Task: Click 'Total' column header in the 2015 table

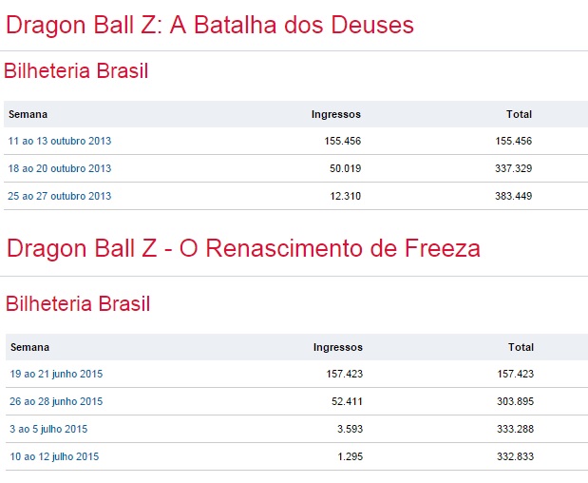Action: tap(521, 347)
